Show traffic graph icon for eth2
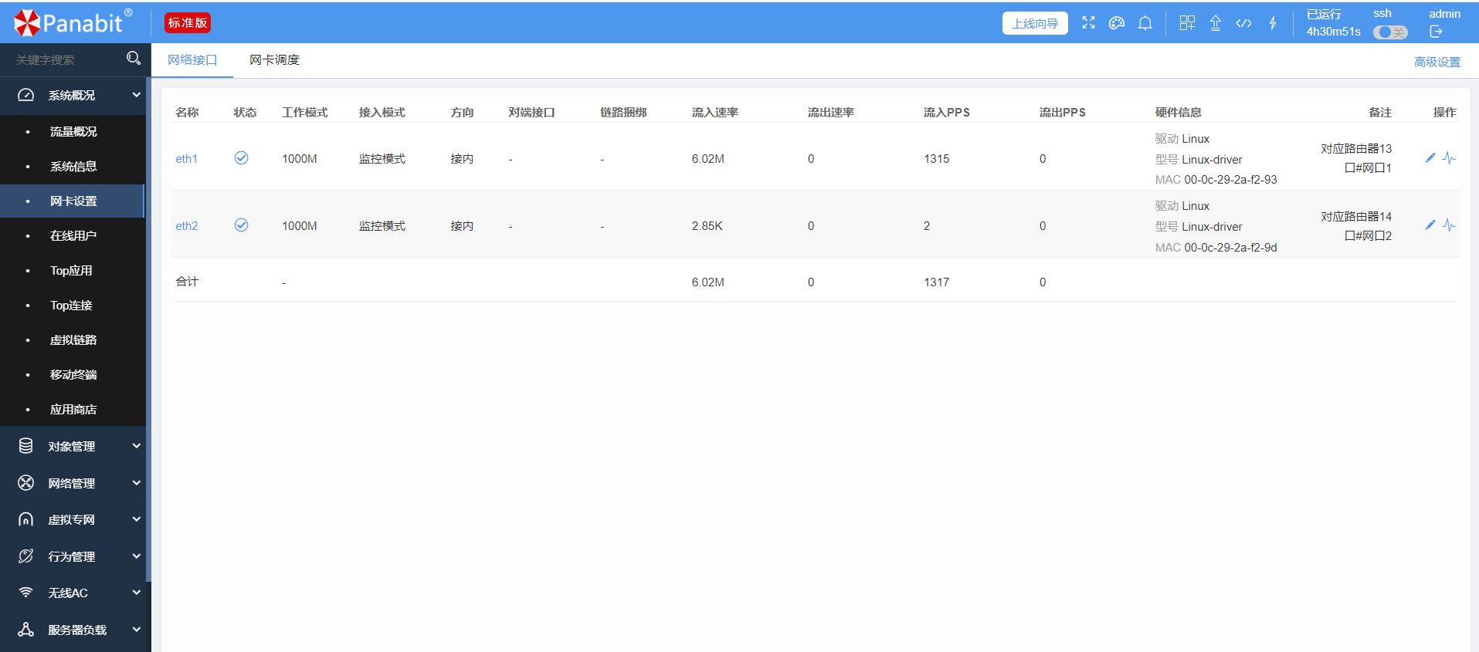1479x652 pixels. 1449,225
